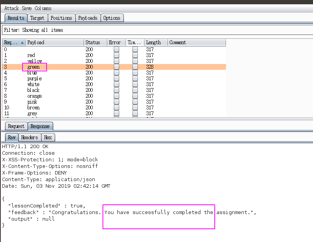Click the X-Frame-Options: DENY line

[34, 173]
